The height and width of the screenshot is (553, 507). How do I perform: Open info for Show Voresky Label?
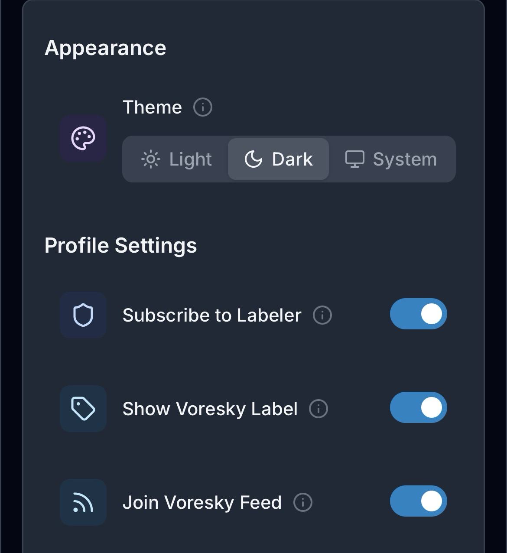(318, 409)
